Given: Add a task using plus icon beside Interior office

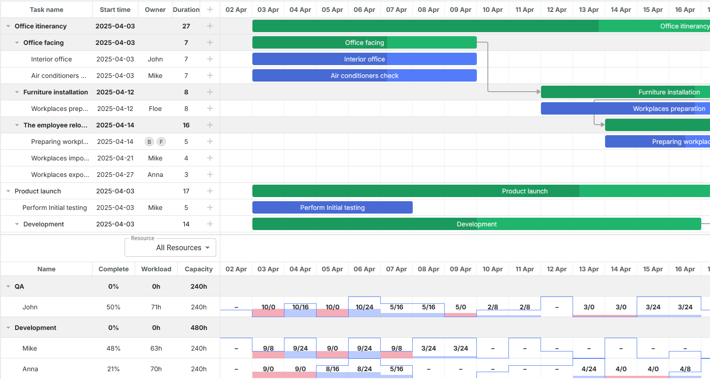Looking at the screenshot, I should click(210, 59).
